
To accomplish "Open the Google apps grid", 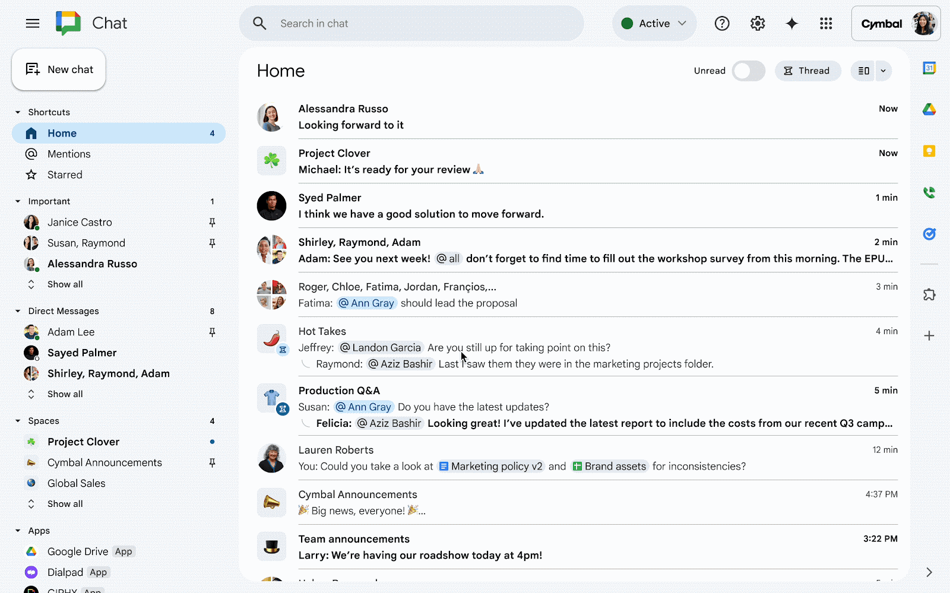I will coord(826,23).
